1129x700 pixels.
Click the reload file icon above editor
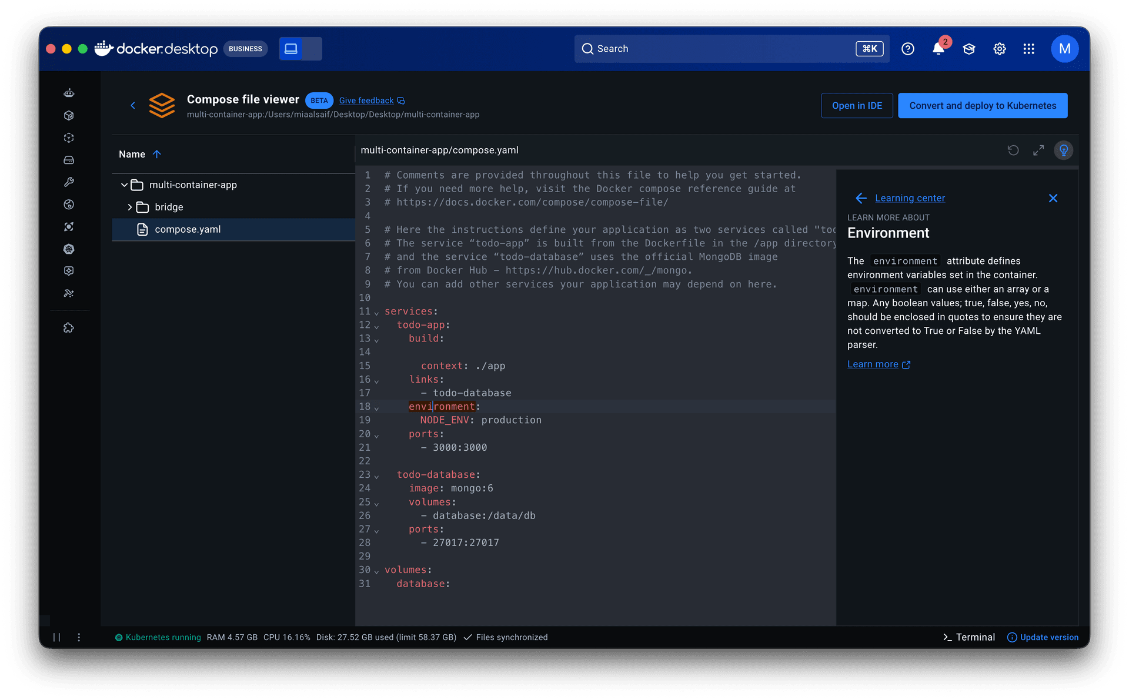pyautogui.click(x=1013, y=150)
